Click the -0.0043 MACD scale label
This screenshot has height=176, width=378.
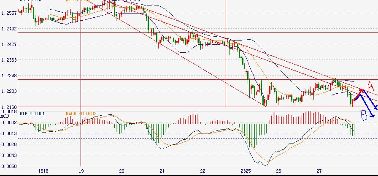(8, 155)
